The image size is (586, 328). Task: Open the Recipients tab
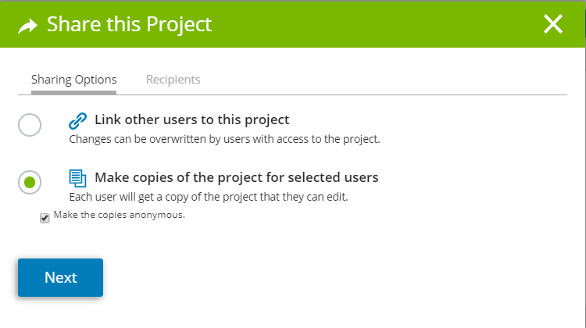[173, 79]
